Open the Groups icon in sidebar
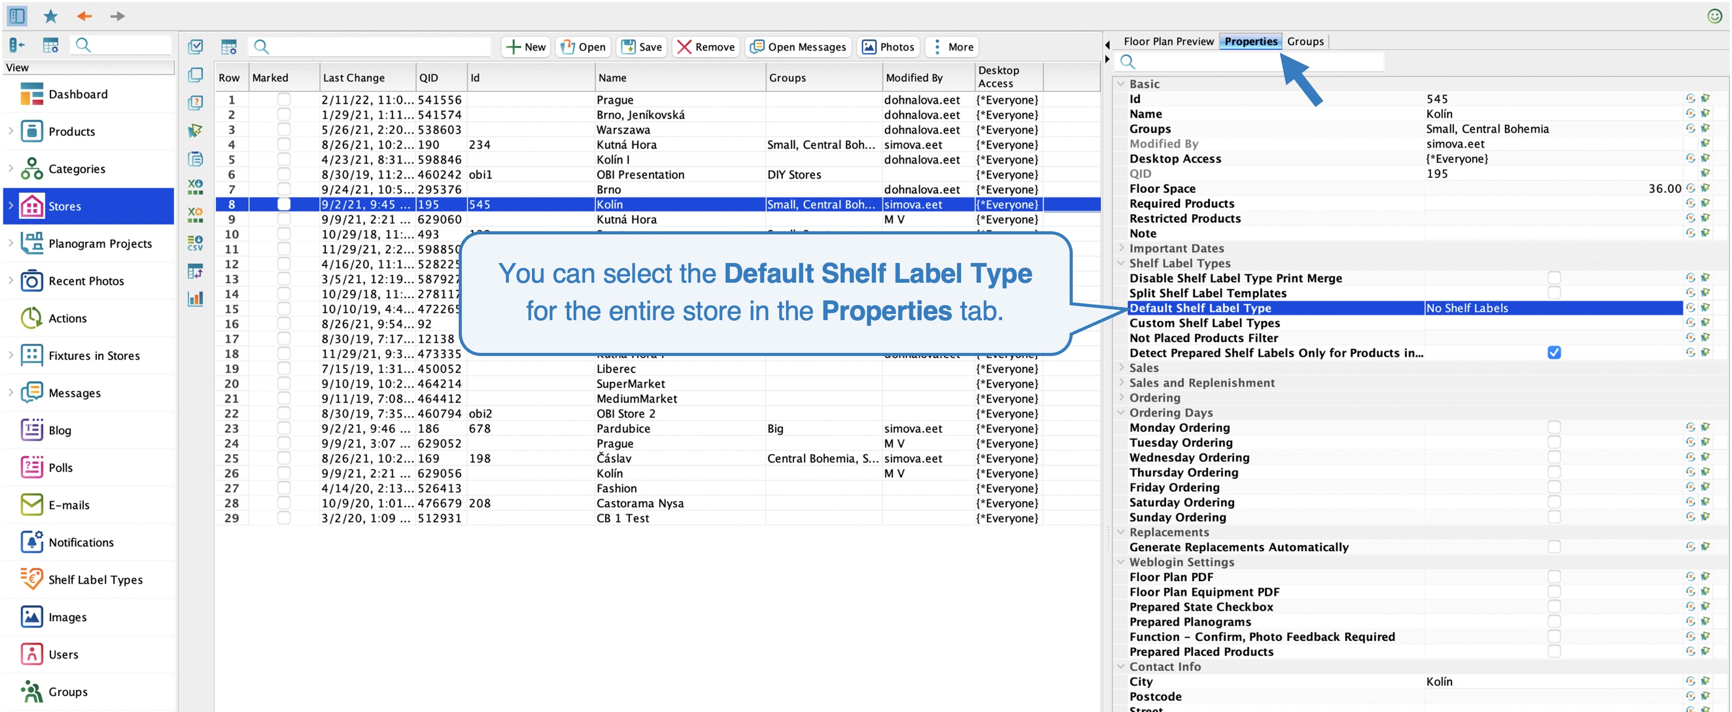Viewport: 1732px width, 712px height. point(32,692)
